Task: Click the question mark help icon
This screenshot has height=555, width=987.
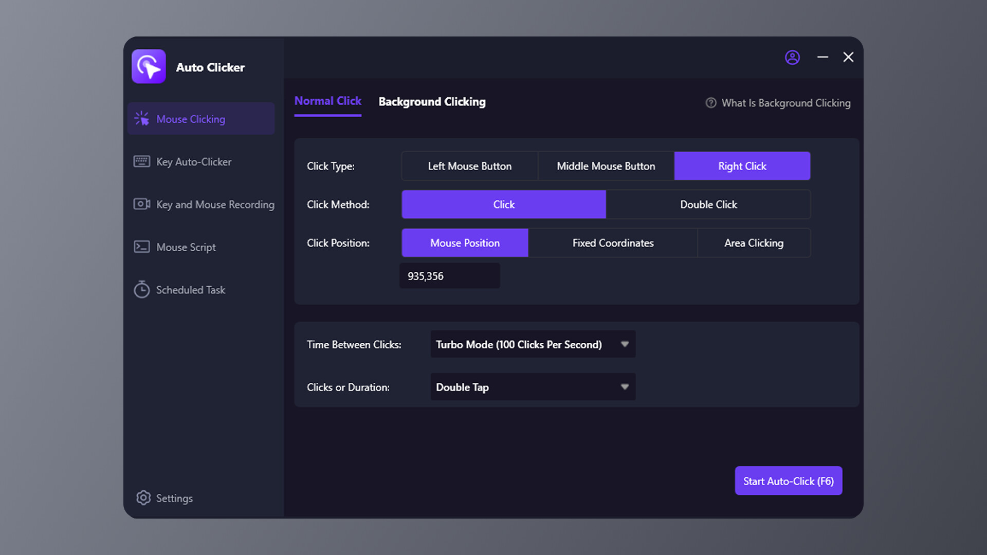Action: click(710, 103)
